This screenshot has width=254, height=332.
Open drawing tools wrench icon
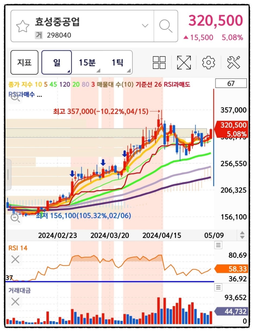234,63
